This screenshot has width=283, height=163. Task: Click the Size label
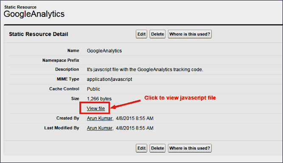[75, 99]
